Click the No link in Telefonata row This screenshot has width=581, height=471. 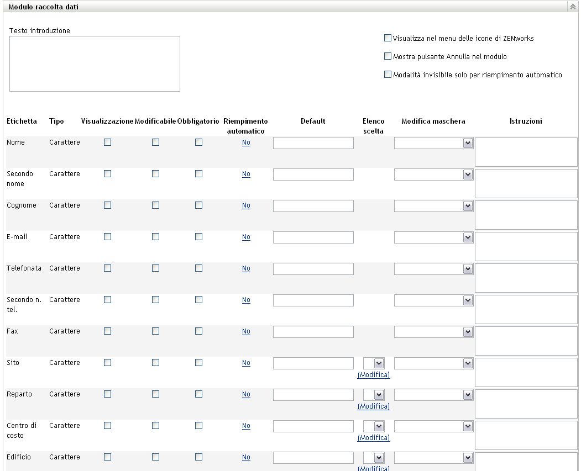tap(246, 268)
